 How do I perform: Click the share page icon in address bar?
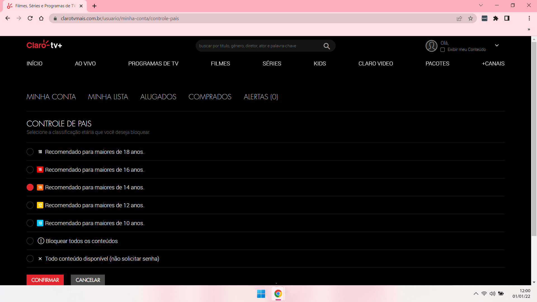coord(459,18)
